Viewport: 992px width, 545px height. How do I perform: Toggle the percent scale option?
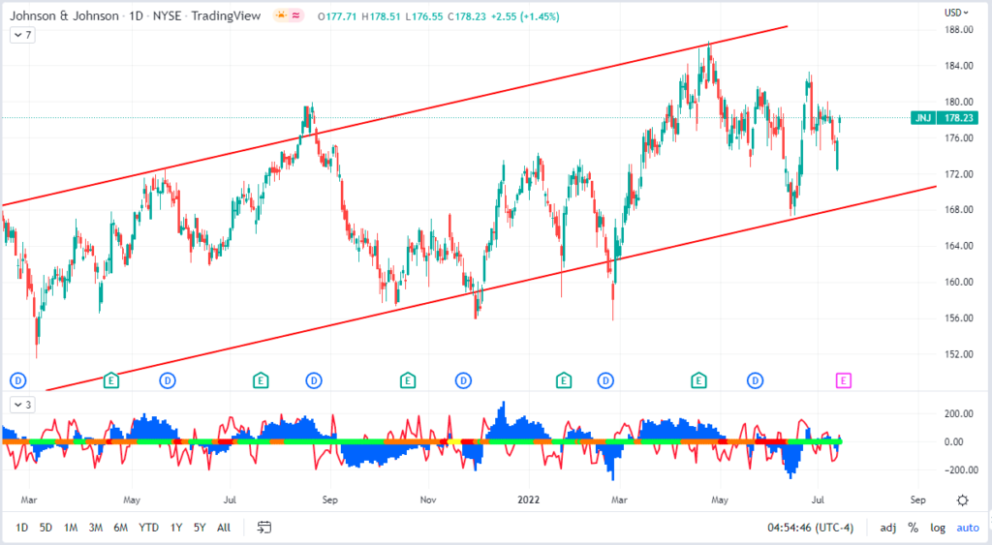(x=913, y=528)
